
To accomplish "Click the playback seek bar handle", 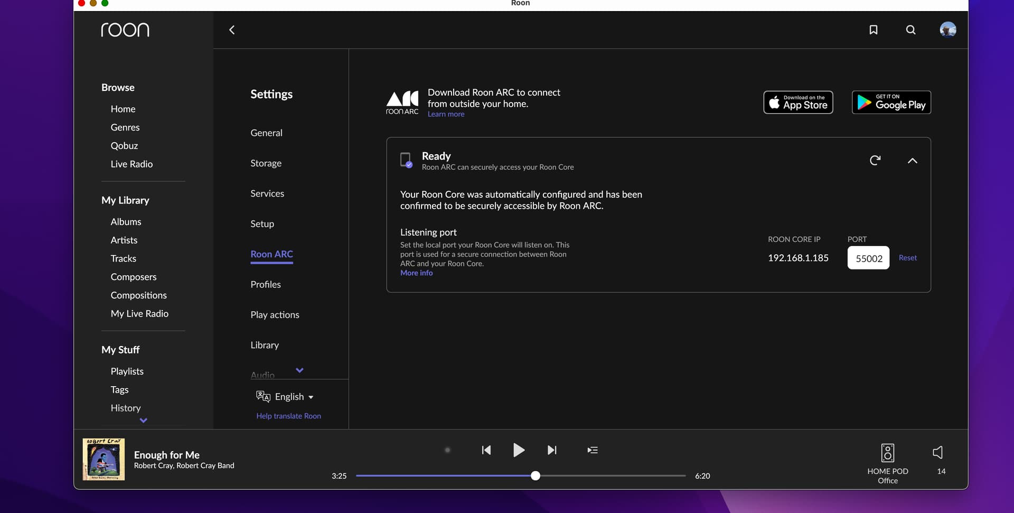I will (x=536, y=475).
